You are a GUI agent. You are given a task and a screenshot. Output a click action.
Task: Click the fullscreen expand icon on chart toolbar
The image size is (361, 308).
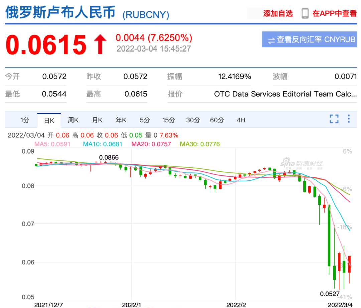tap(334, 119)
